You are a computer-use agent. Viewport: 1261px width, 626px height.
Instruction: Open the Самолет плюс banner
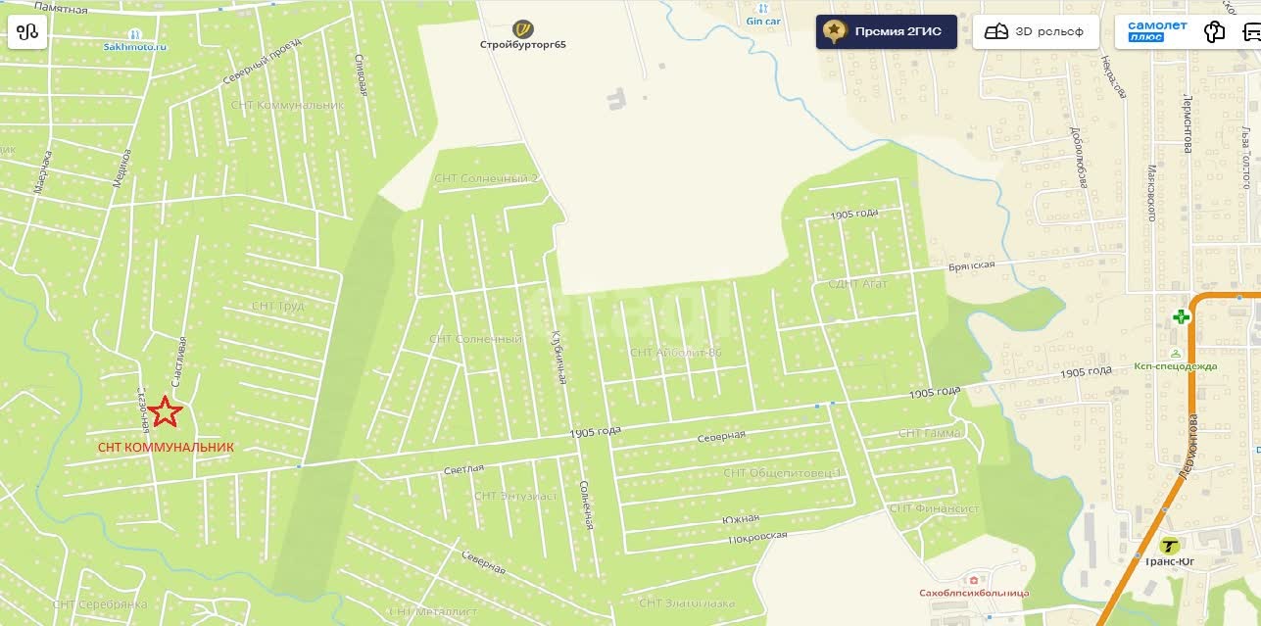point(1157,31)
